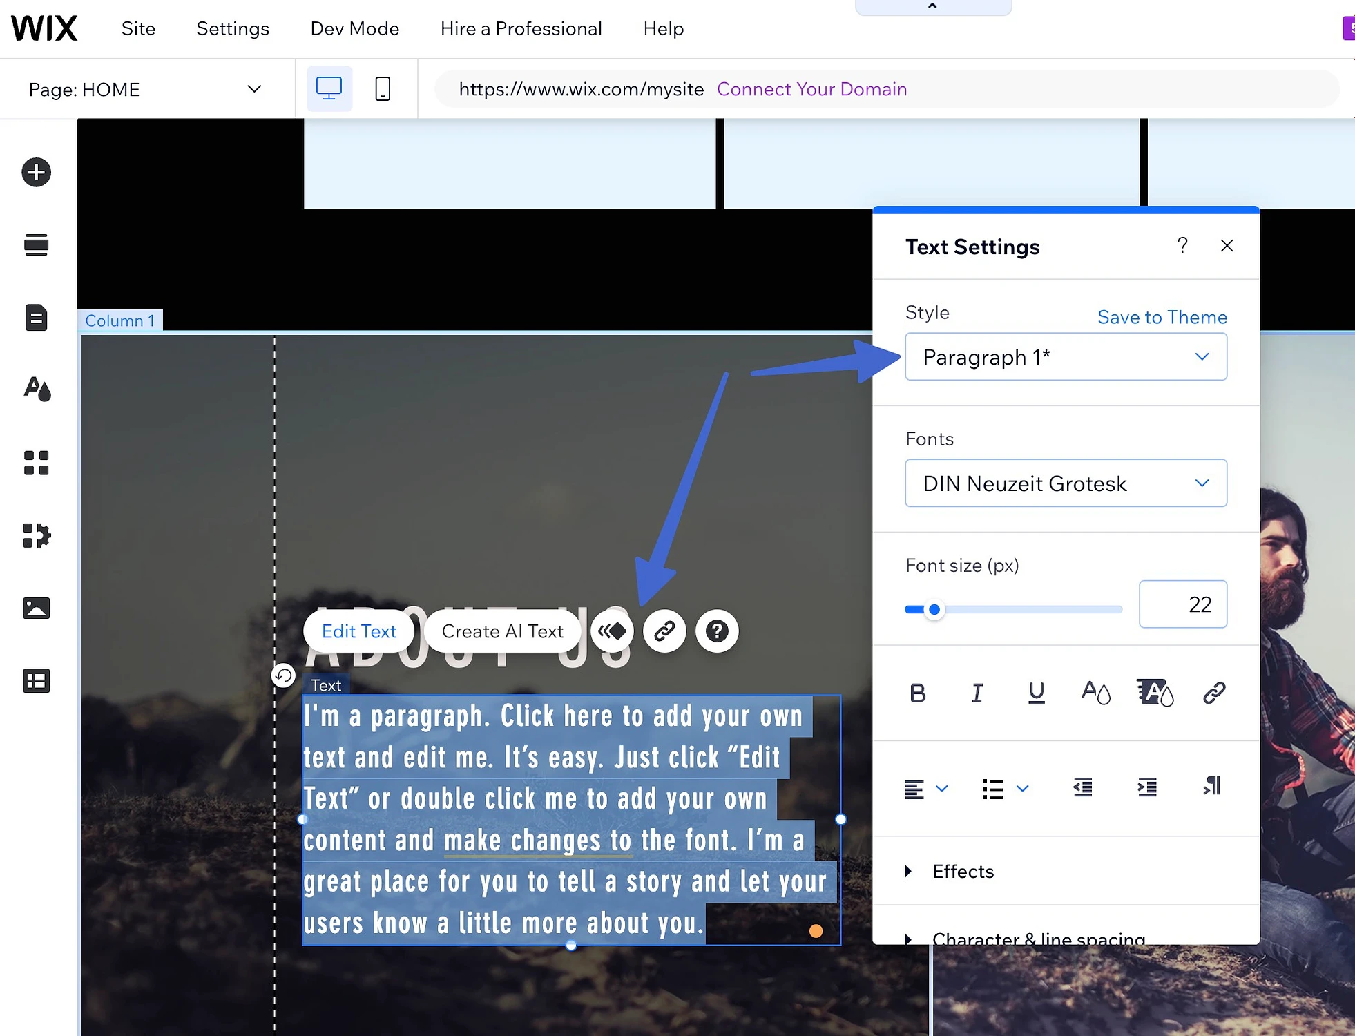Click the Underline formatting icon

pos(1036,693)
